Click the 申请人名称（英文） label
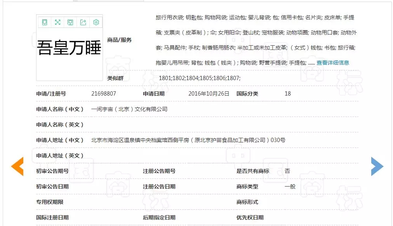This screenshot has height=226, width=393. coord(60,125)
